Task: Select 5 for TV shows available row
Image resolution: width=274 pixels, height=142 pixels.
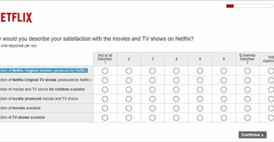Action: click(x=200, y=118)
